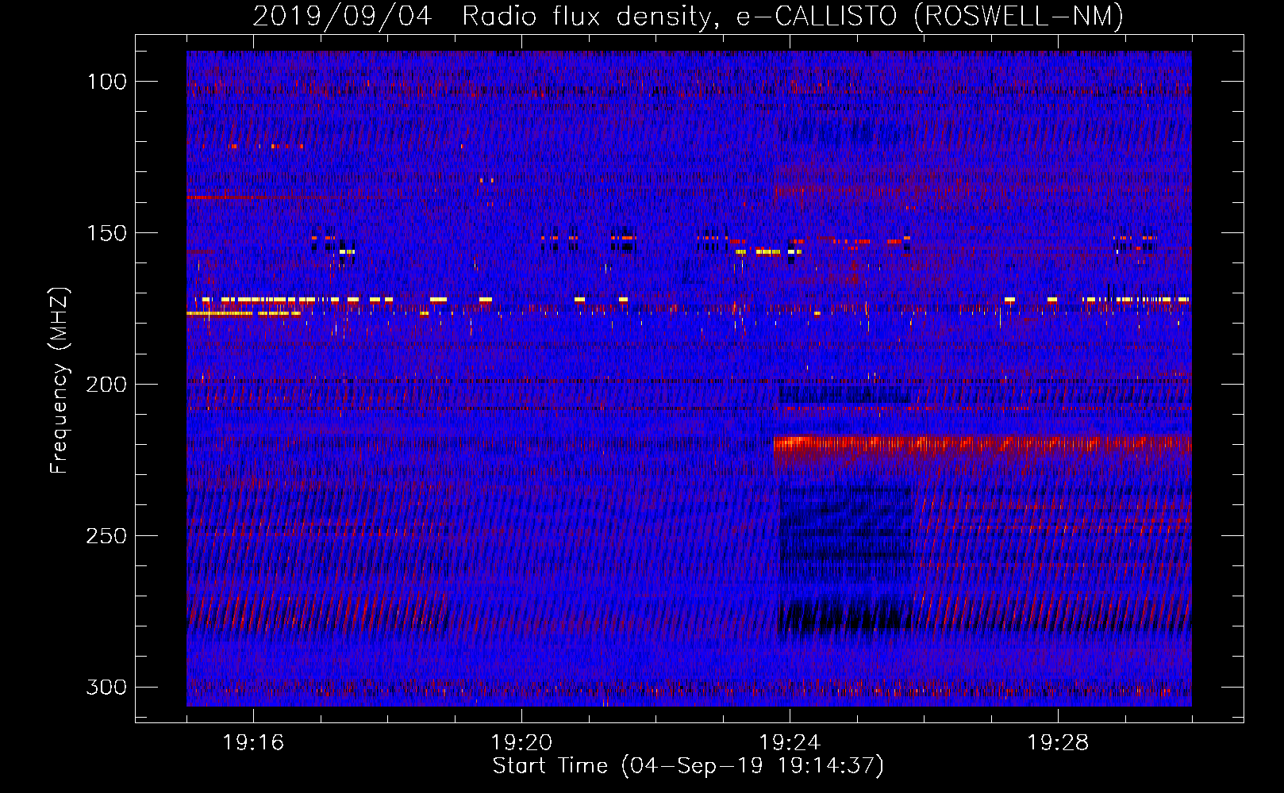
Task: Click the 200 frequency tick label
Action: click(x=106, y=385)
